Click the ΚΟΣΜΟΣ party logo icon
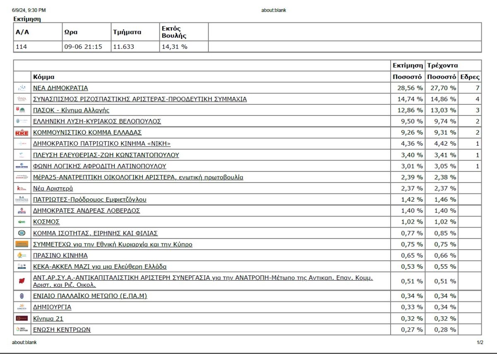 tap(22, 222)
